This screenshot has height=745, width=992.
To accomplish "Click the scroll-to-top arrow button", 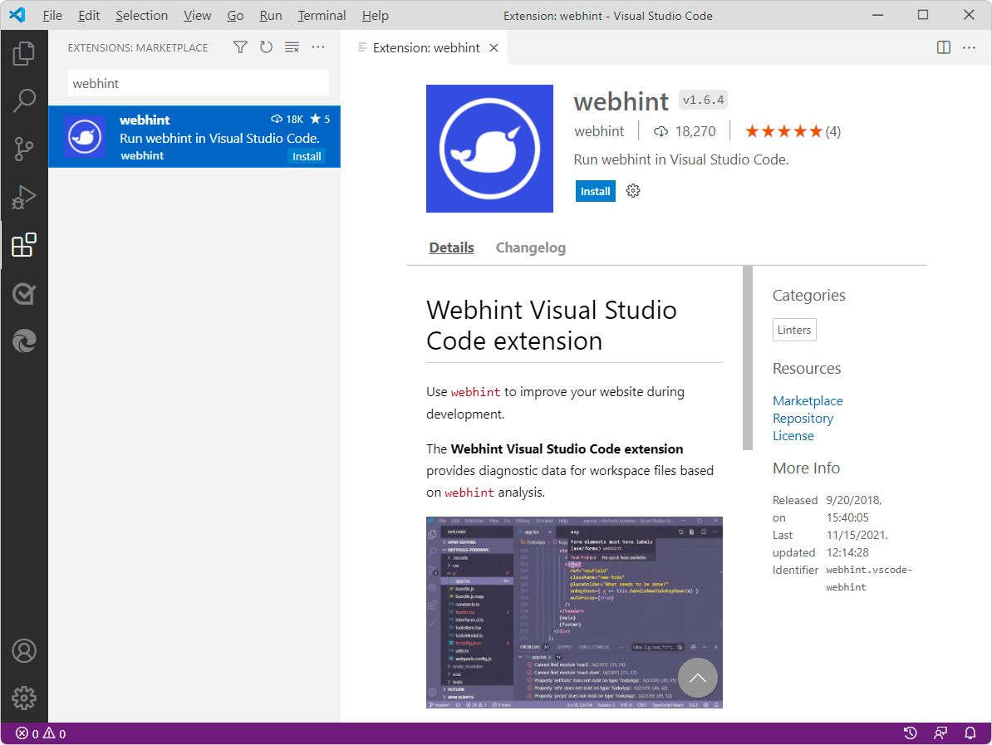I will (x=698, y=678).
